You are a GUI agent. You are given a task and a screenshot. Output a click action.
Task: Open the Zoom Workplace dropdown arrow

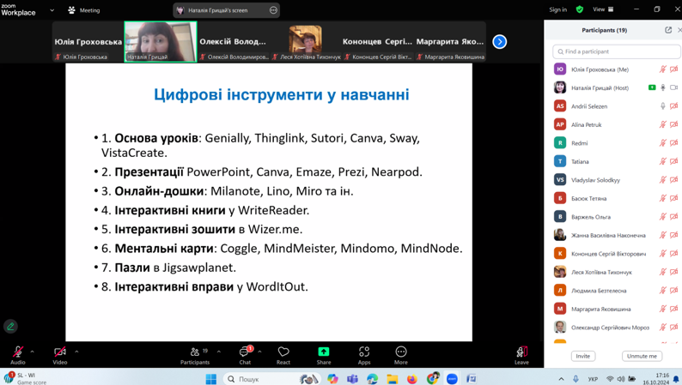(52, 10)
